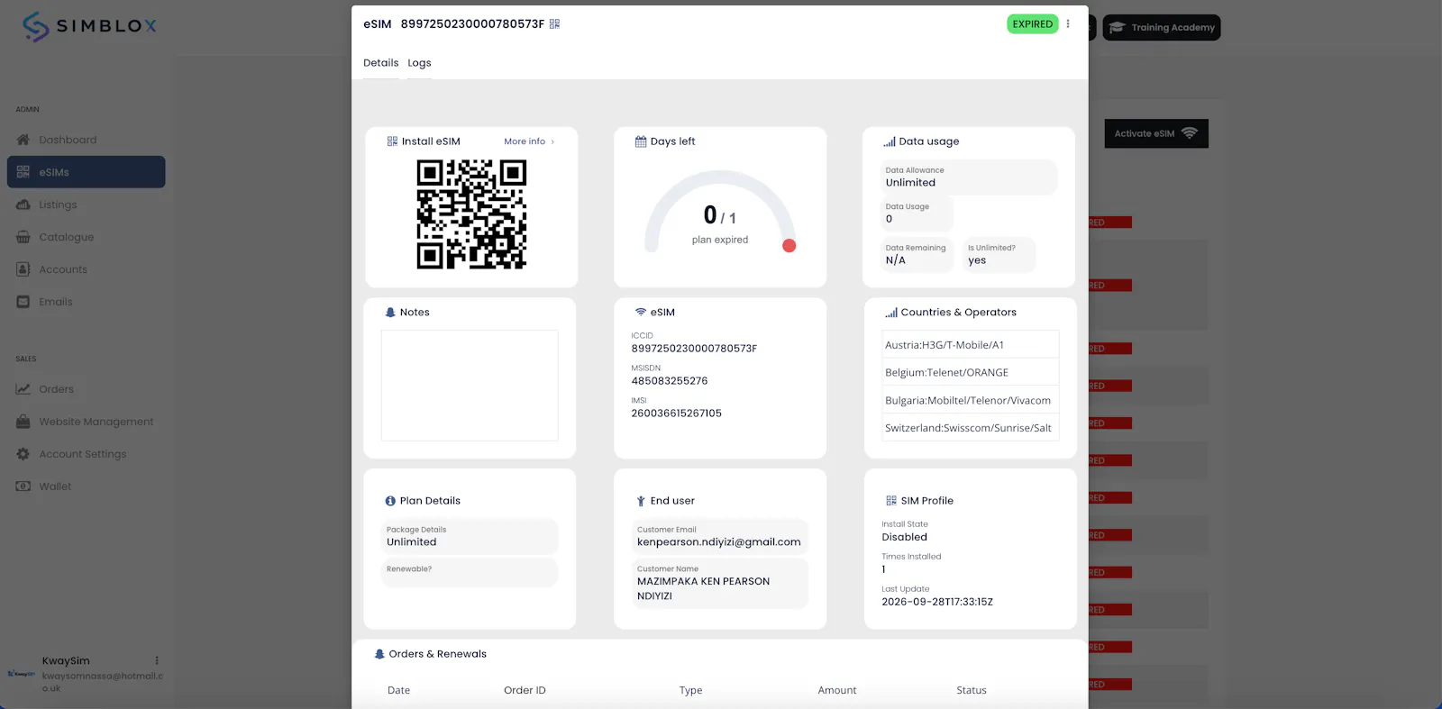Viewport: 1442px width, 709px height.
Task: Click inside the Notes text area
Action: pos(470,386)
